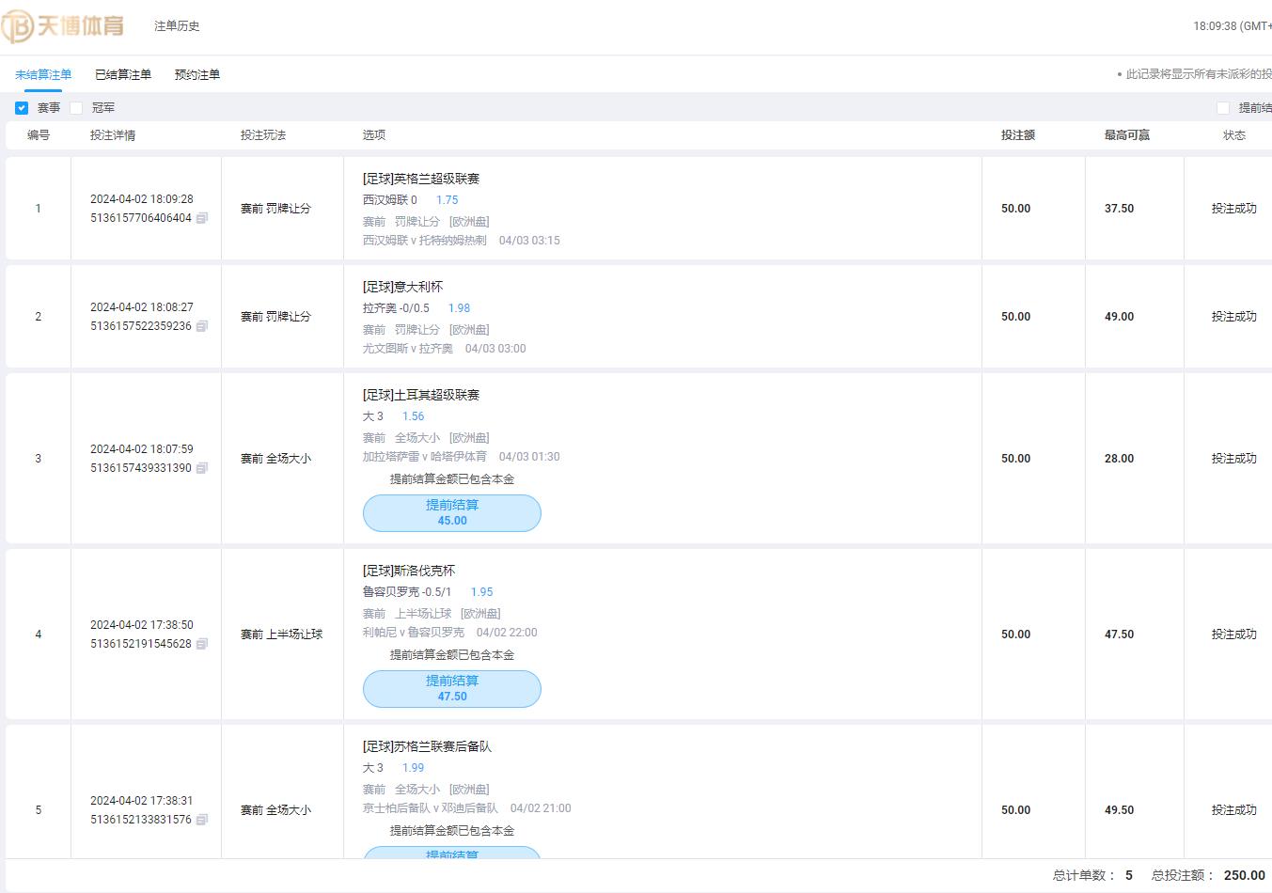
Task: Copy bet number 5136157522359236
Action: pyautogui.click(x=202, y=326)
